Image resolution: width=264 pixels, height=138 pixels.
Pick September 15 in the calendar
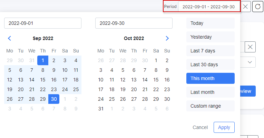pyautogui.click(x=43, y=80)
